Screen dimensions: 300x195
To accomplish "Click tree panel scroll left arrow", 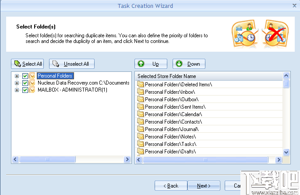I will click(x=15, y=159).
